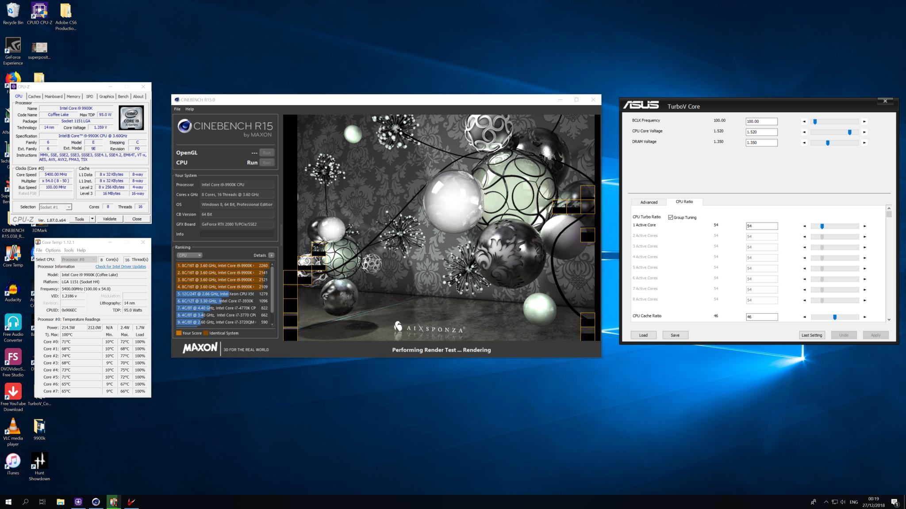The height and width of the screenshot is (509, 906).
Task: Open the Bench tab in CPU-Z
Action: [x=123, y=96]
